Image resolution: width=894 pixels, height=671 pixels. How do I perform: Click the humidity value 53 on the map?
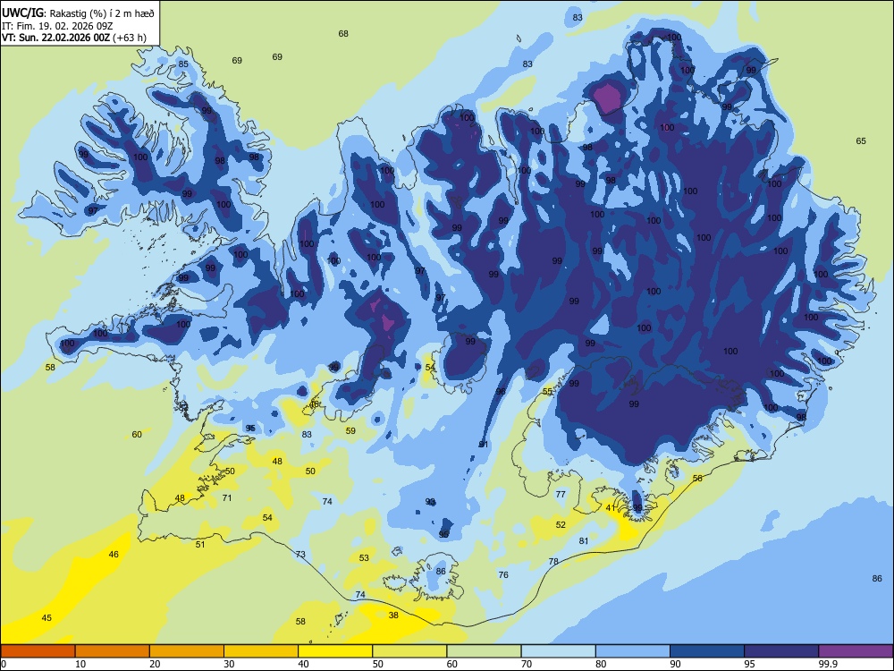(364, 557)
